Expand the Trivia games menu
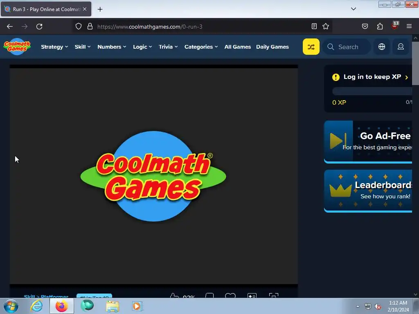Image resolution: width=419 pixels, height=314 pixels. tap(168, 47)
